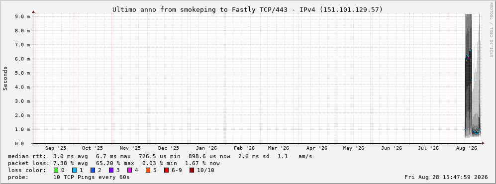Viewport: 496px width, 184px height.
Task: Click the Sep '25 axis label
Action: pyautogui.click(x=56, y=148)
